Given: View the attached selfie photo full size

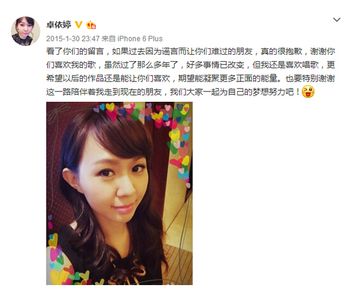Looking at the screenshot, I should pyautogui.click(x=119, y=193).
